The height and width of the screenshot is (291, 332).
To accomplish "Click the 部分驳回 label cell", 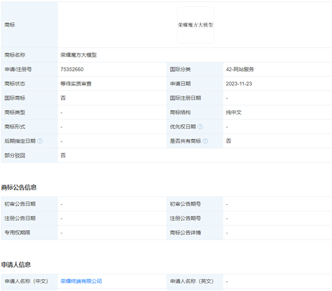I will tap(15, 155).
